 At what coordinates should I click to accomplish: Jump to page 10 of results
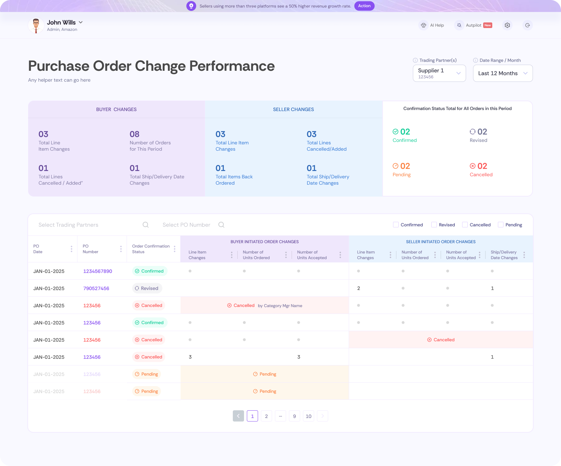click(x=309, y=416)
